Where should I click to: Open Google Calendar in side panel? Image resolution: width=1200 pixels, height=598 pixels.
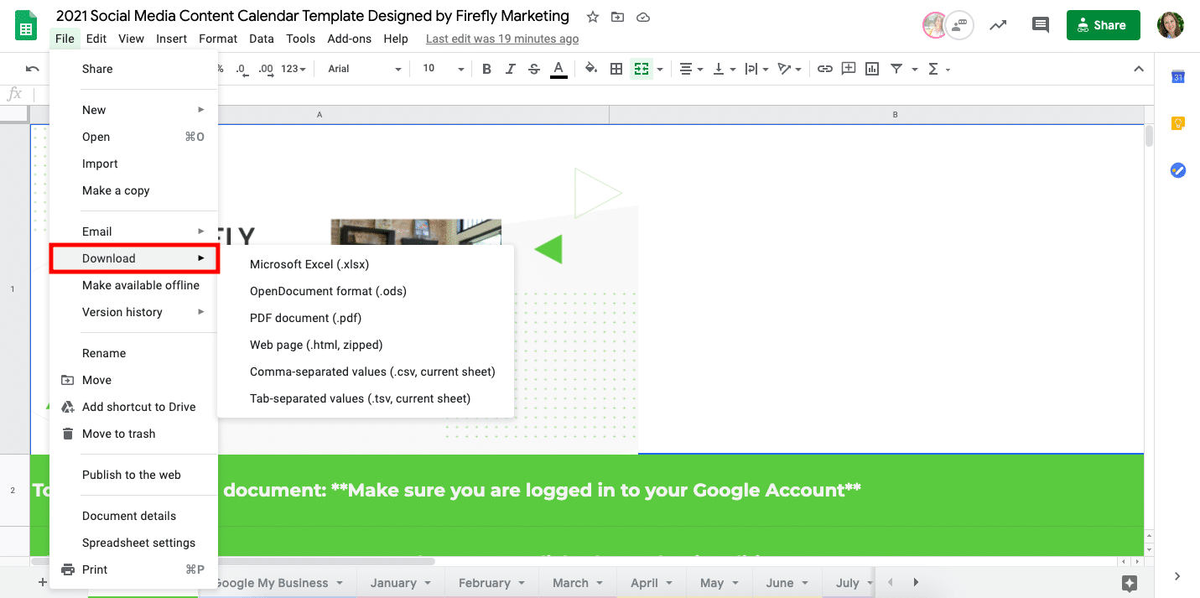(1177, 76)
